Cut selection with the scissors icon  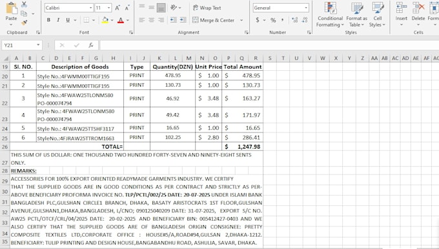pos(25,5)
